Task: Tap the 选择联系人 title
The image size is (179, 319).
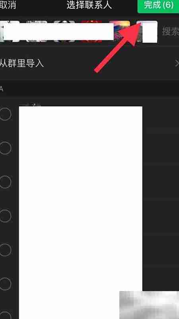Action: (89, 5)
